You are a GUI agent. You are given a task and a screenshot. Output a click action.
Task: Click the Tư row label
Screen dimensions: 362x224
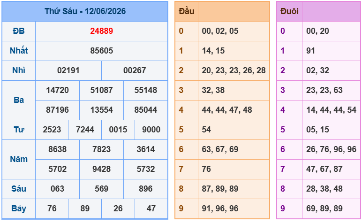coord(19,130)
